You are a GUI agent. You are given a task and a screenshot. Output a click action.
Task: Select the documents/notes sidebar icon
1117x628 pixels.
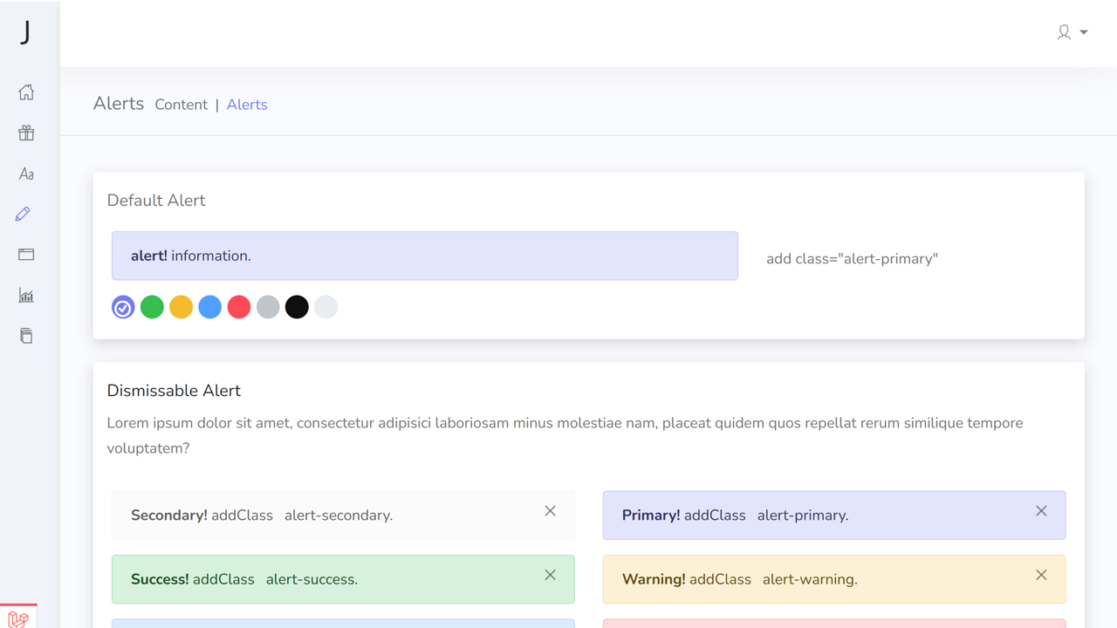point(26,335)
